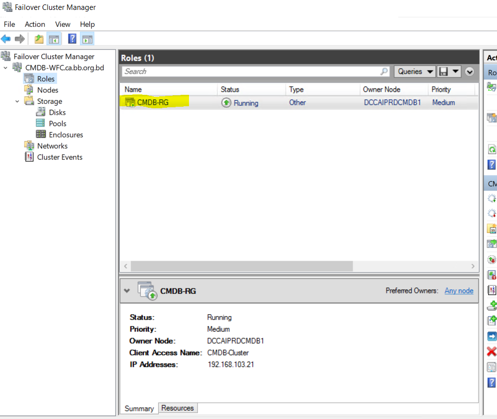The width and height of the screenshot is (497, 419).
Task: Open Networks in the console tree
Action: coord(52,146)
